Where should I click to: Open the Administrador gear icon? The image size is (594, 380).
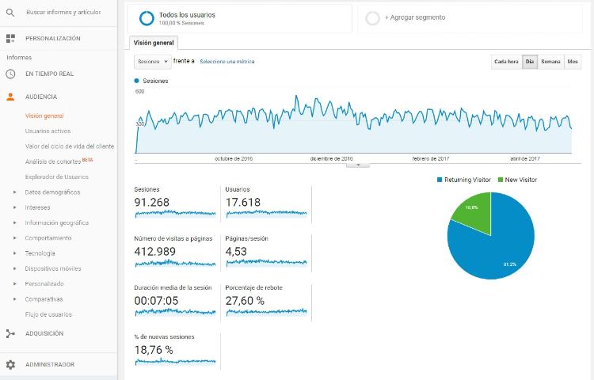click(10, 364)
